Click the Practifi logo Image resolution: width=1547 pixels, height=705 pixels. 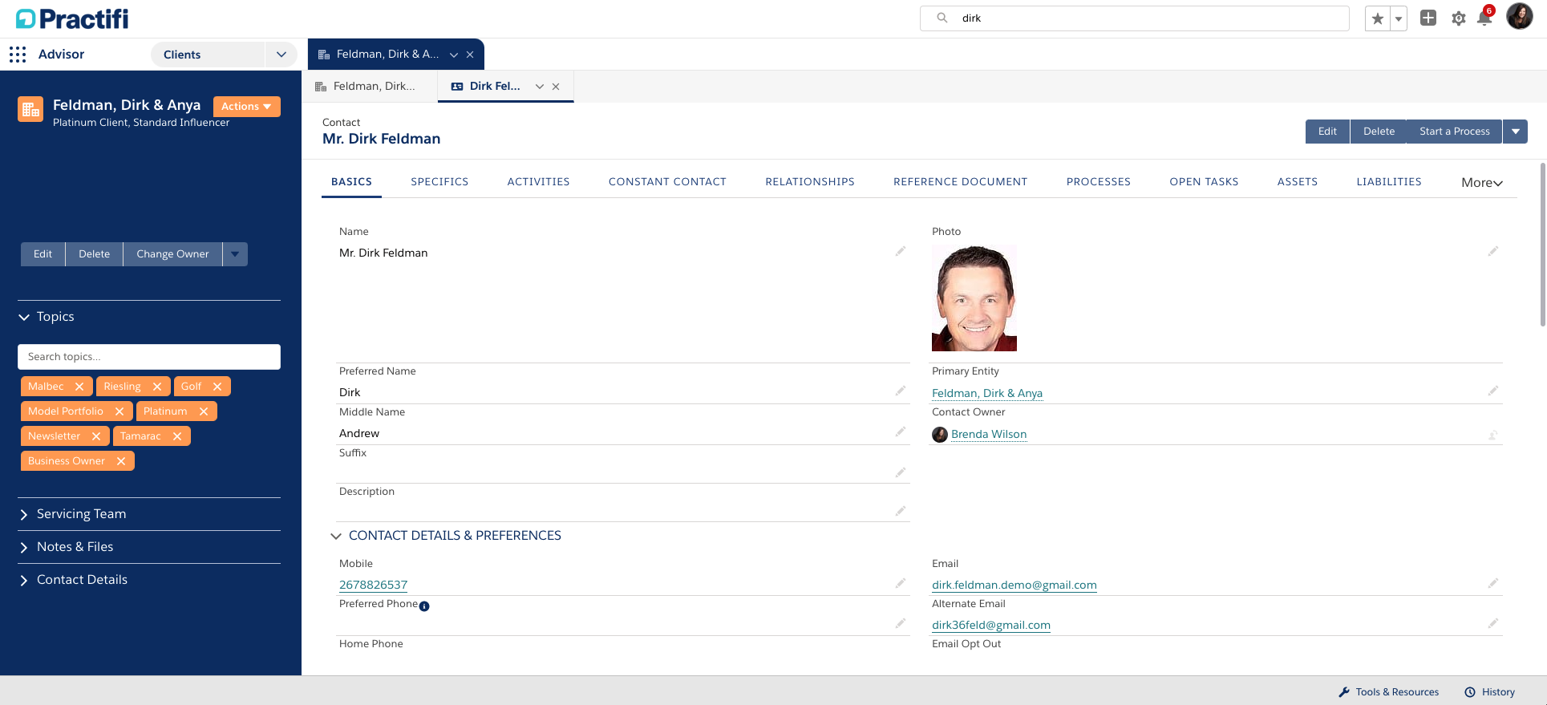click(x=72, y=18)
